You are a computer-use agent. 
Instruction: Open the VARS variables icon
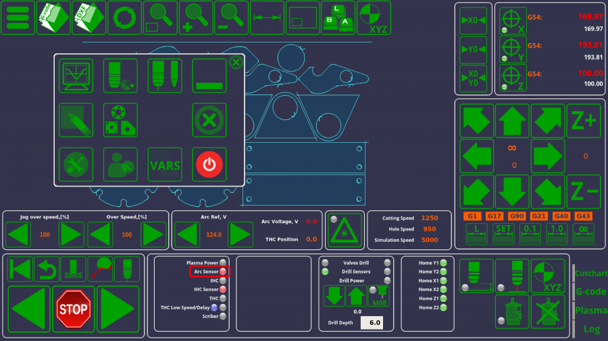(x=165, y=164)
